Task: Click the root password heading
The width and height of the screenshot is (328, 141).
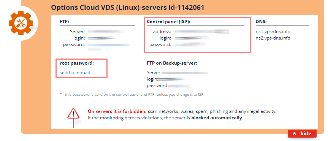Action: pyautogui.click(x=77, y=63)
